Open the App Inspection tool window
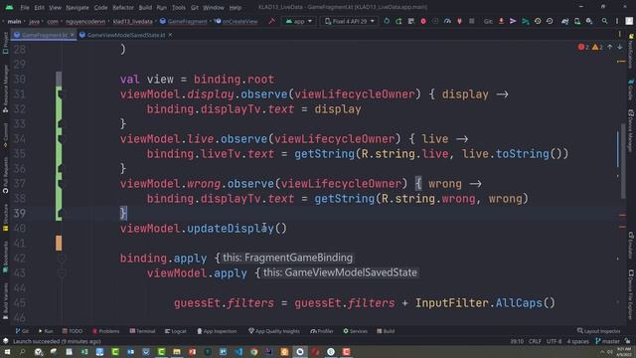The width and height of the screenshot is (636, 358). pos(217,331)
